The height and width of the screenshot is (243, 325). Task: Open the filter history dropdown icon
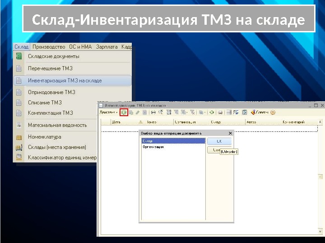[x=184, y=112]
